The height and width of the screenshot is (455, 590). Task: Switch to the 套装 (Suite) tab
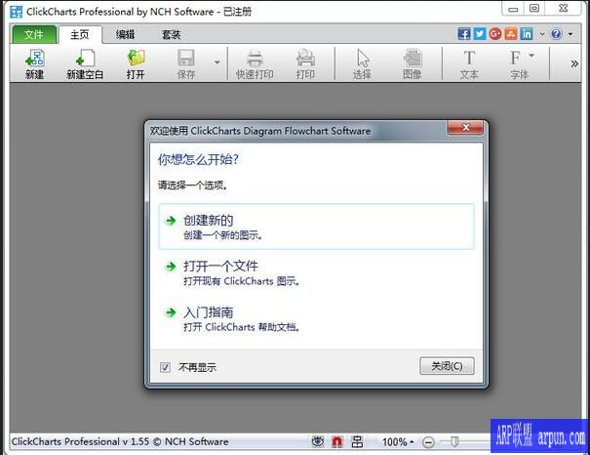tap(172, 34)
